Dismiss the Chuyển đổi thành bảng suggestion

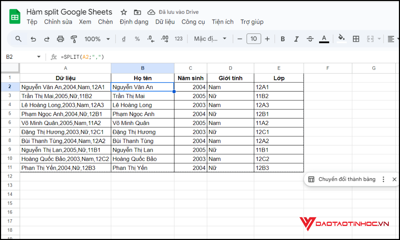(394, 179)
